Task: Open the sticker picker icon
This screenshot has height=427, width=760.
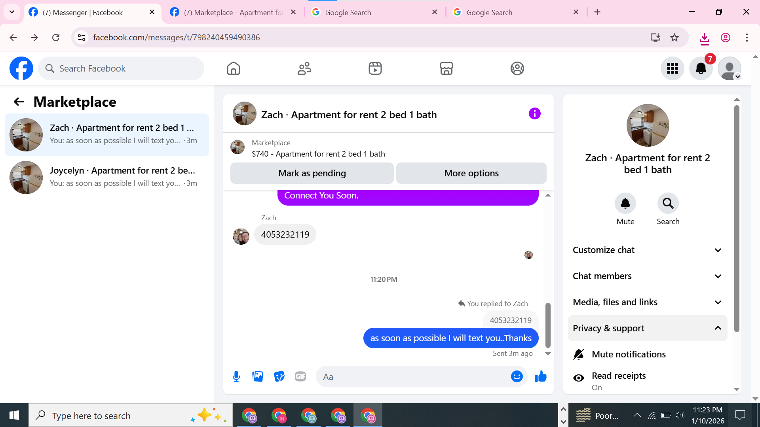Action: [x=279, y=377]
